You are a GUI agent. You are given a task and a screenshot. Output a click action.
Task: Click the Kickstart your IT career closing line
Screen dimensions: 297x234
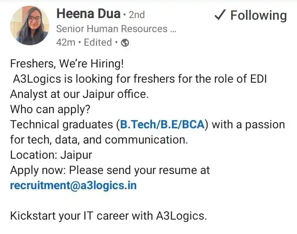(108, 216)
